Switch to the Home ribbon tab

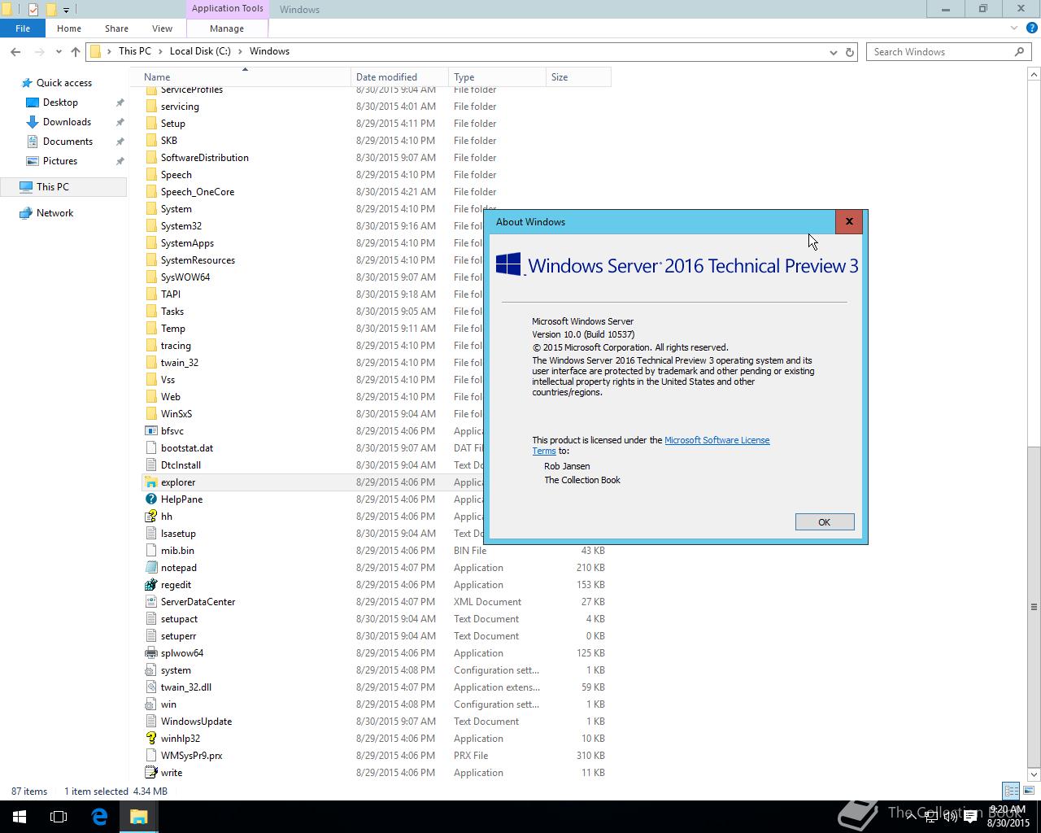pos(69,28)
